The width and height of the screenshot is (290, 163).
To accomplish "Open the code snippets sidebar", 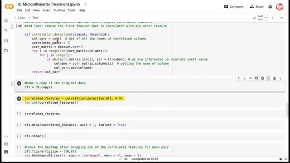I will tap(6, 137).
